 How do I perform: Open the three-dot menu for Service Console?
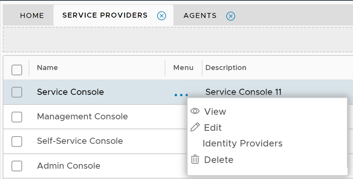181,94
